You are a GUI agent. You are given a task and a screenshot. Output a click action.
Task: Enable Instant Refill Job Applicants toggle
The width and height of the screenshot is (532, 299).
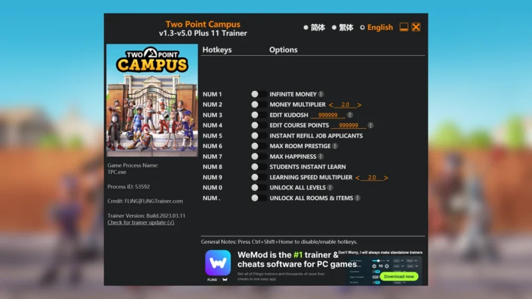click(x=259, y=136)
